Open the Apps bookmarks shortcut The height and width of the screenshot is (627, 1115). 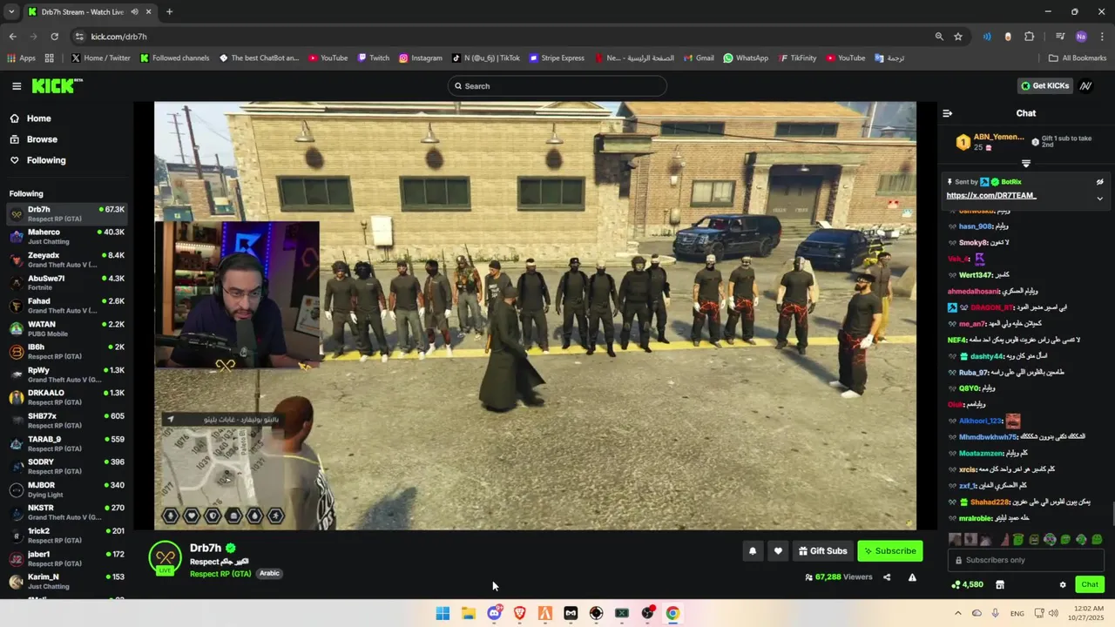[x=22, y=58]
